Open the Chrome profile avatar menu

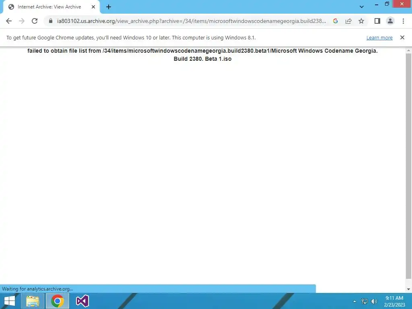(390, 21)
